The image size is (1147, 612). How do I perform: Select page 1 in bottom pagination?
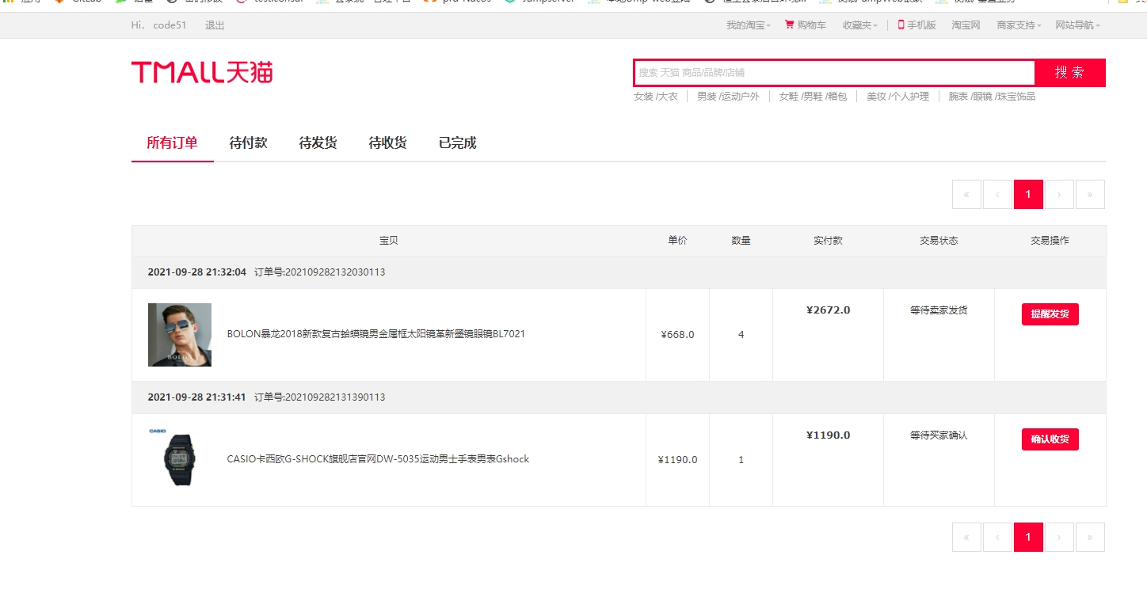tap(1028, 537)
